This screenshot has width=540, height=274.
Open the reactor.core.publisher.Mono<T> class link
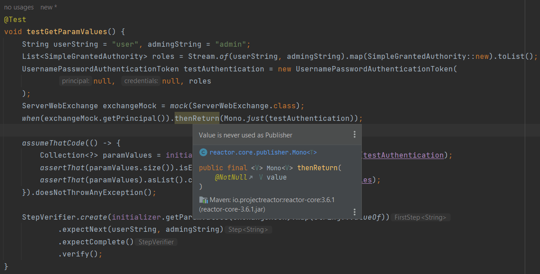(x=263, y=152)
